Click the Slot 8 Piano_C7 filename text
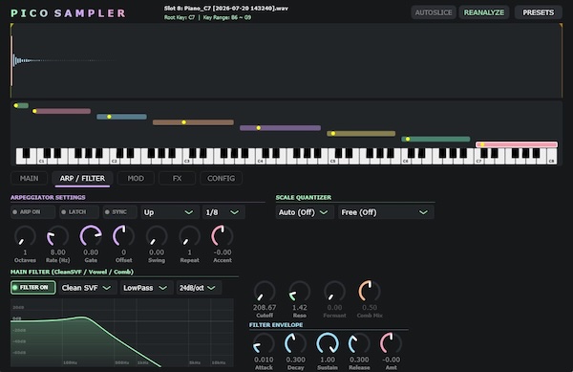Screen dimensions: 573x372 point(225,8)
